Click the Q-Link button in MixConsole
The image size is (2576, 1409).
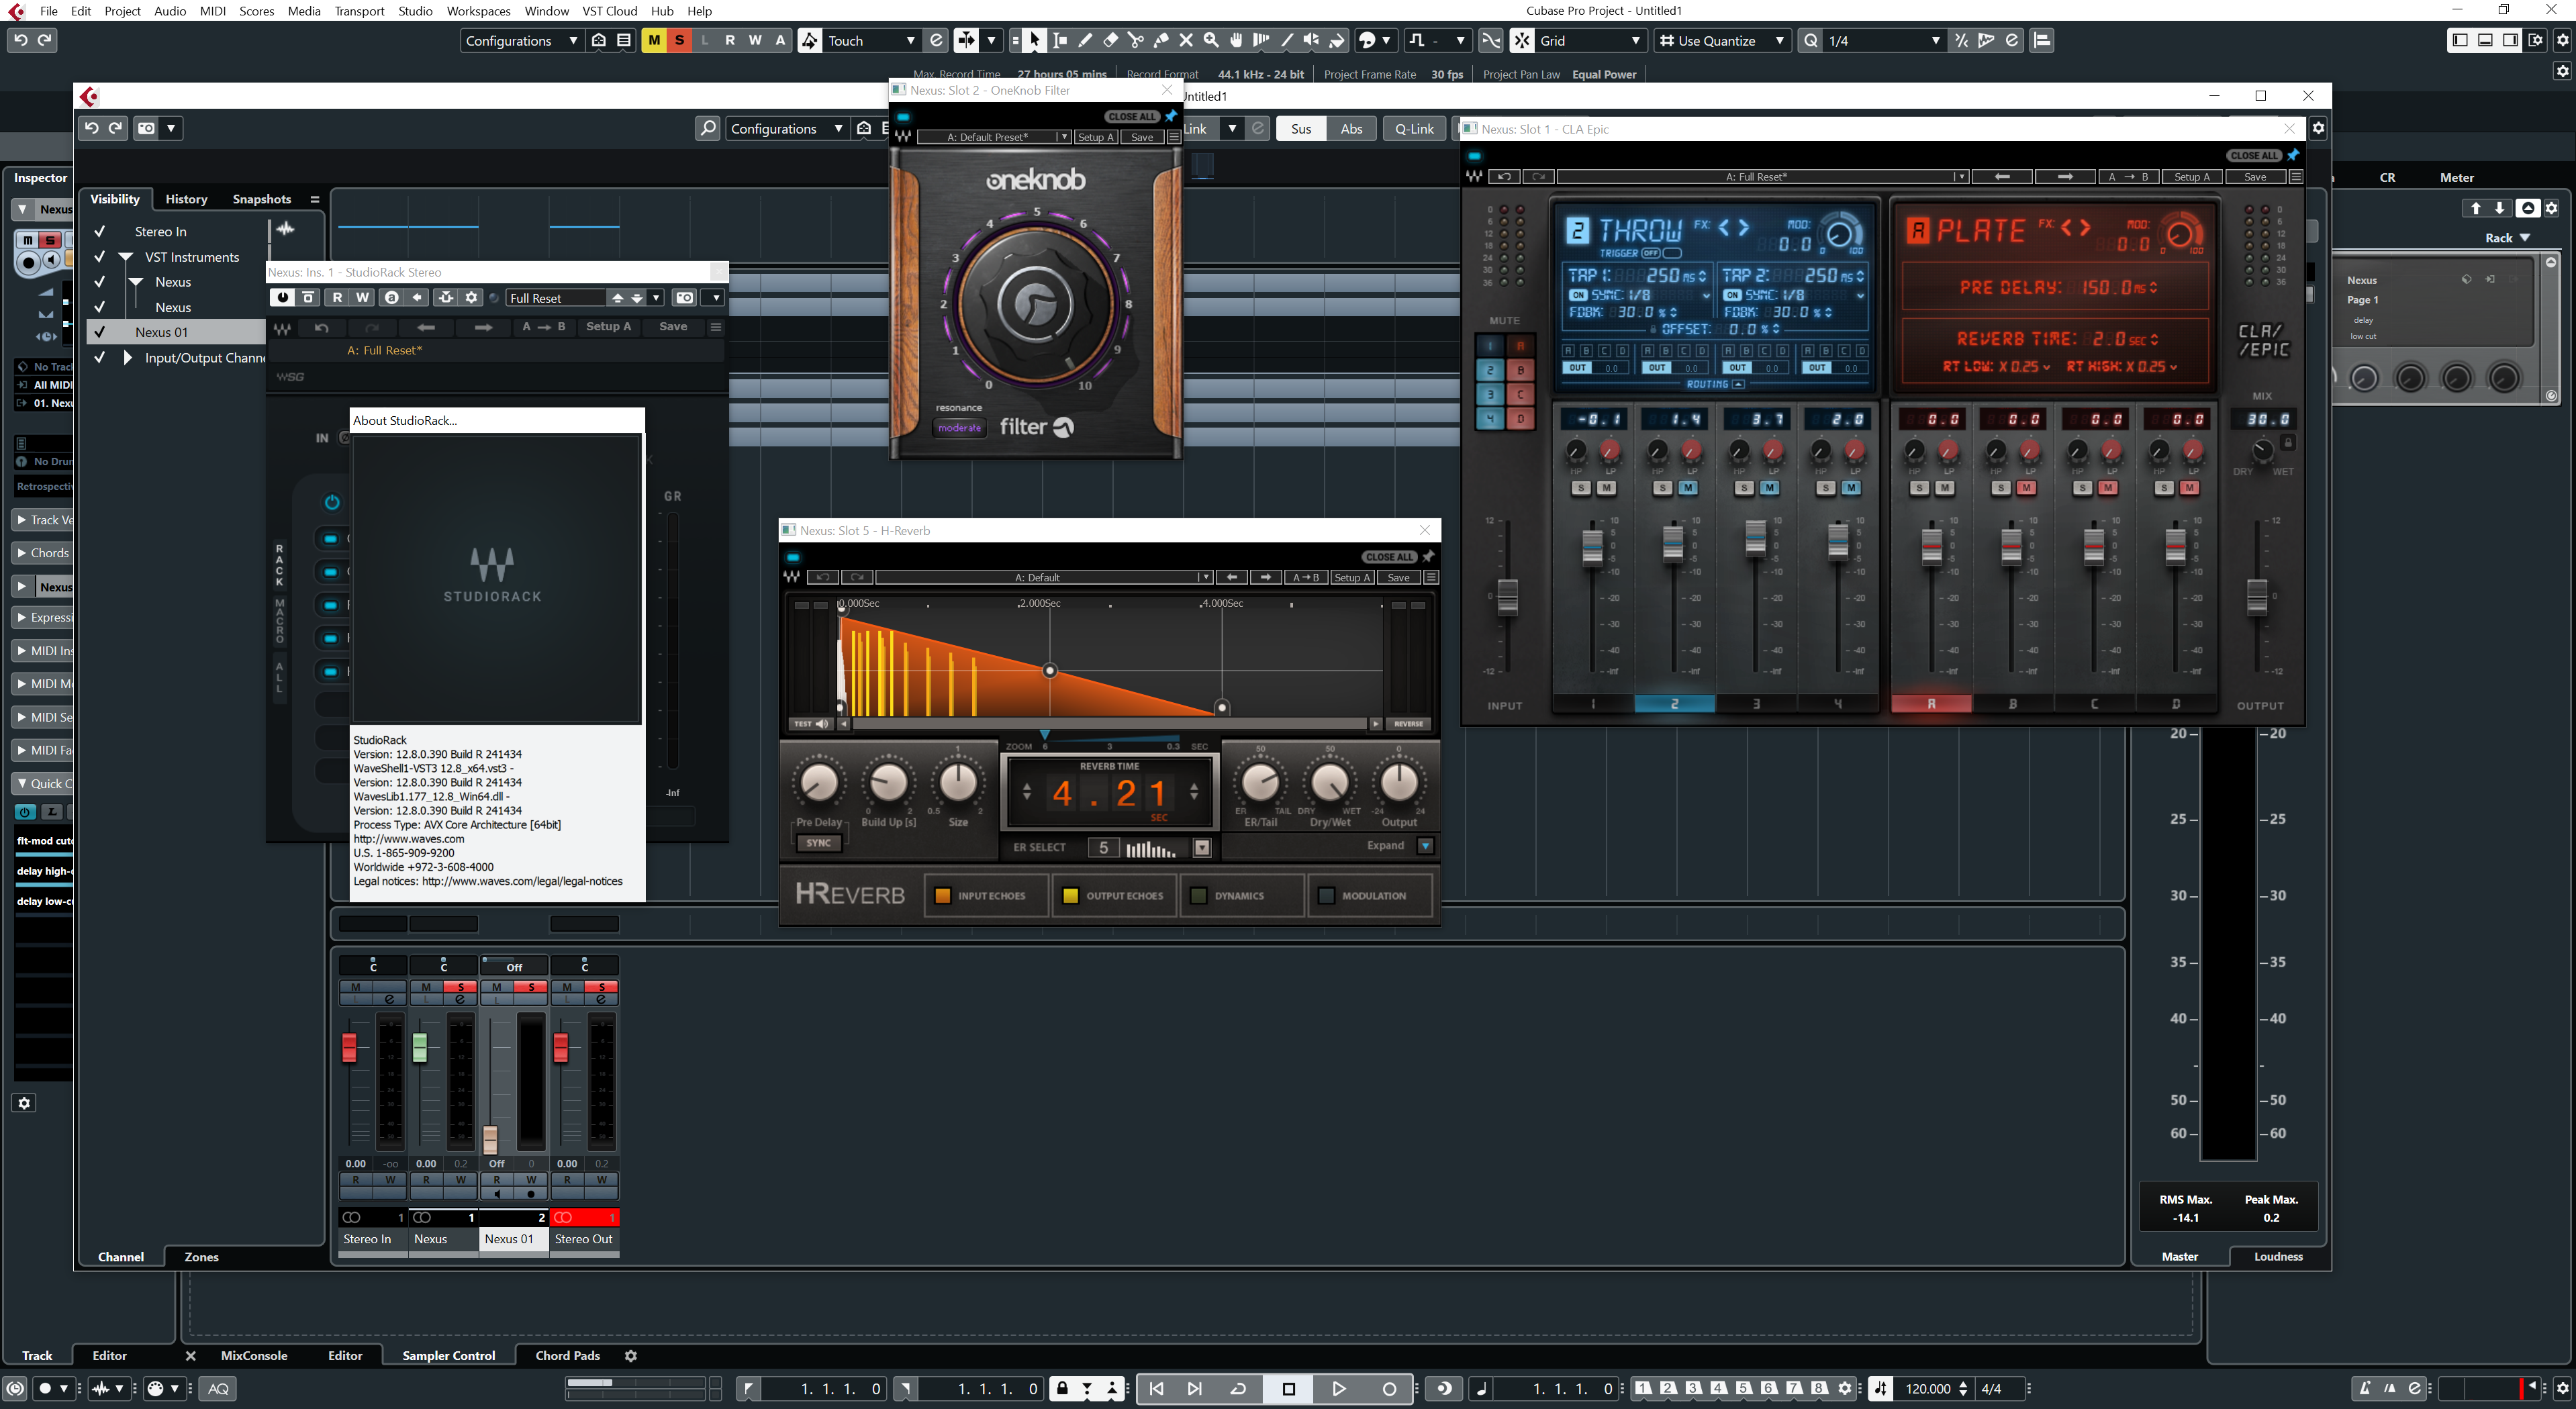pos(1414,128)
